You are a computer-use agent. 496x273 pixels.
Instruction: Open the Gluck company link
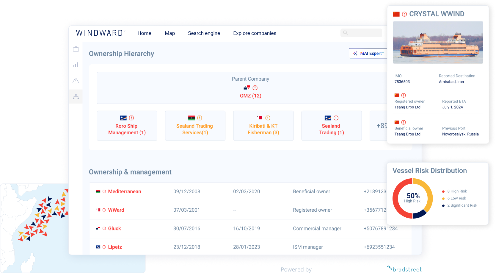(x=114, y=228)
